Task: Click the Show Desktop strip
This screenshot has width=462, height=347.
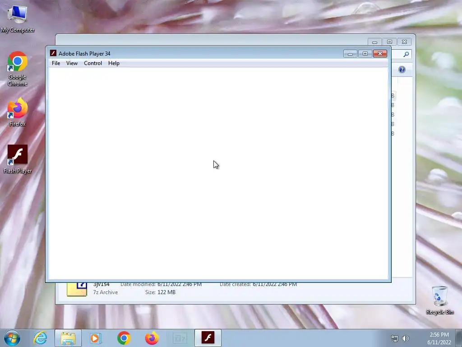Action: [459, 338]
